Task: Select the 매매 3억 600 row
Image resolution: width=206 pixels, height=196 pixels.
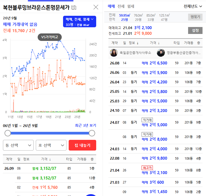Action: click(x=156, y=182)
